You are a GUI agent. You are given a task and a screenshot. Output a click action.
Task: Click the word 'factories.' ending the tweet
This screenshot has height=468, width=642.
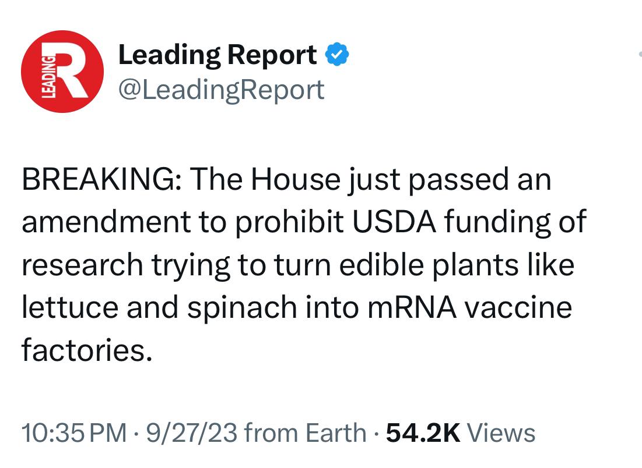pos(87,350)
